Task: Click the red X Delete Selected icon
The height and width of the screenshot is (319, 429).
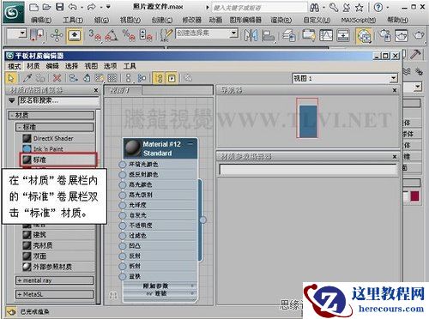Action: 57,78
